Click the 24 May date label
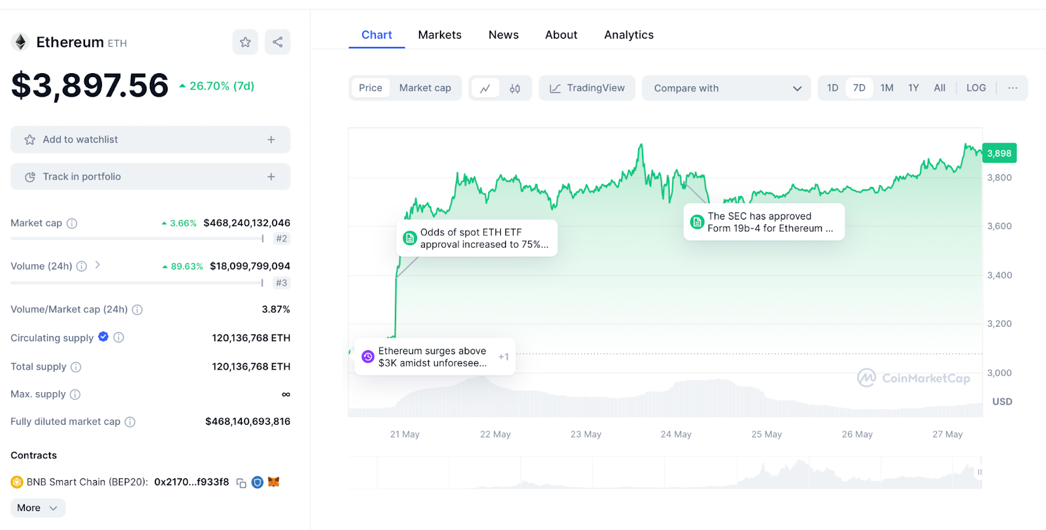 coord(676,435)
